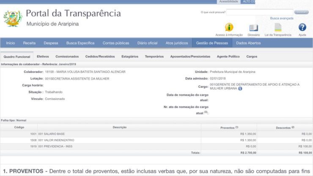Click the Vínculo value Comissionado

[x=55, y=99]
